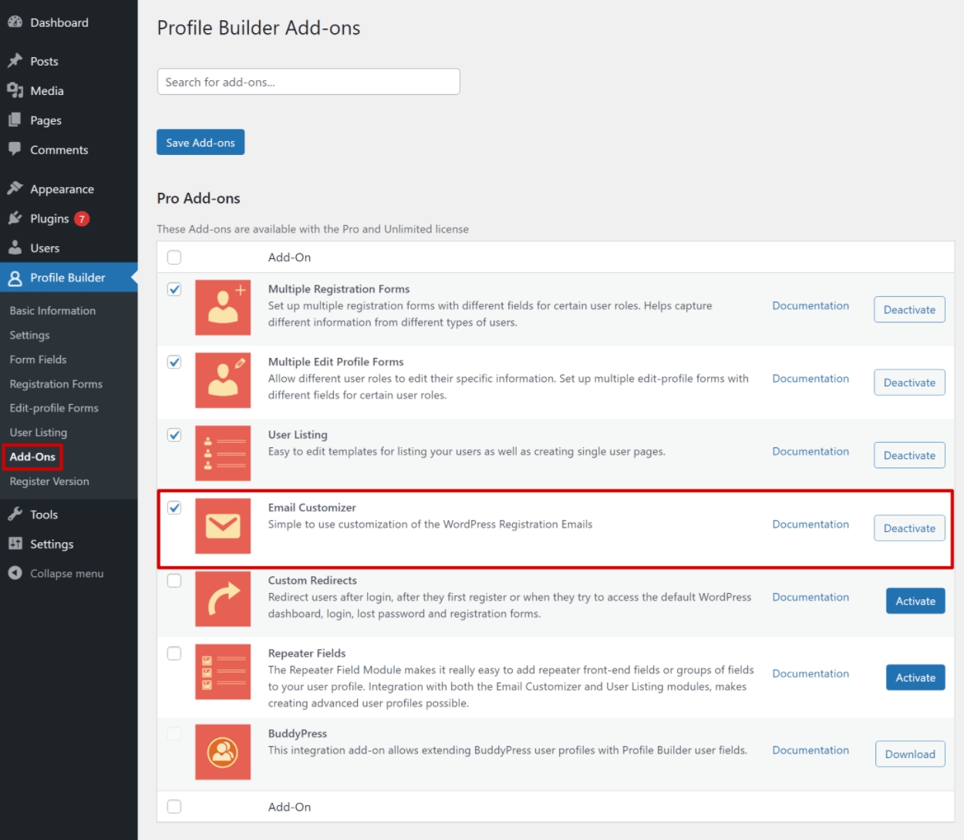Open Edit-profile Forms submenu item

pyautogui.click(x=54, y=408)
